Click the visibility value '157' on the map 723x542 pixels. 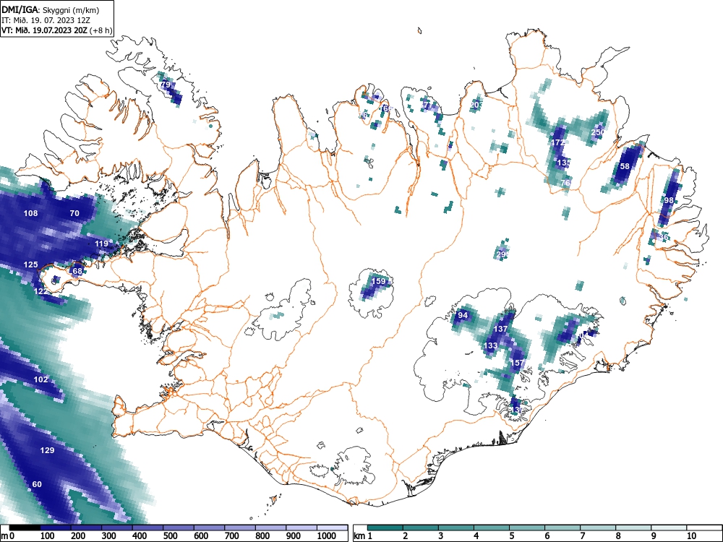(518, 364)
